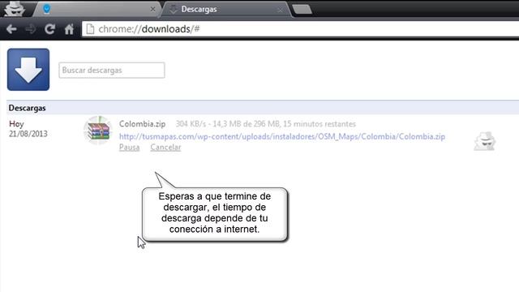The height and width of the screenshot is (292, 519).
Task: Click the Colombia.zip WinRAR file icon
Action: pos(97,130)
